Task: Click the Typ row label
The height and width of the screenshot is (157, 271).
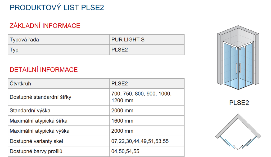Action: coord(14,50)
